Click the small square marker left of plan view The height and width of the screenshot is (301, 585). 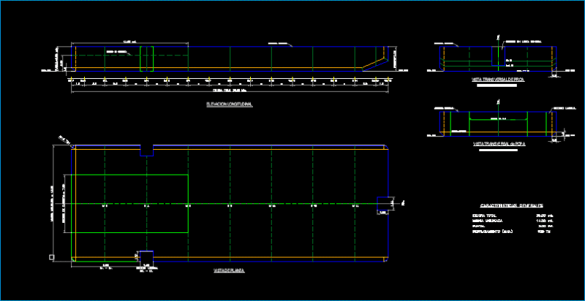coord(51,257)
